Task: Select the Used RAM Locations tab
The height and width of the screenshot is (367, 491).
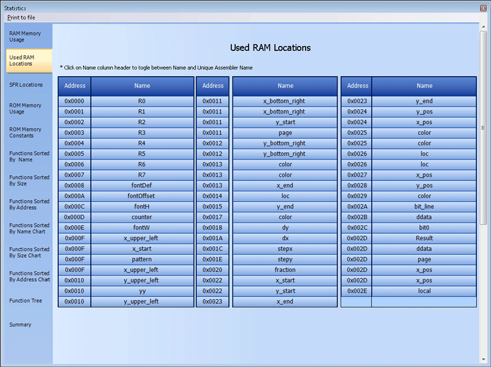Action: 29,61
